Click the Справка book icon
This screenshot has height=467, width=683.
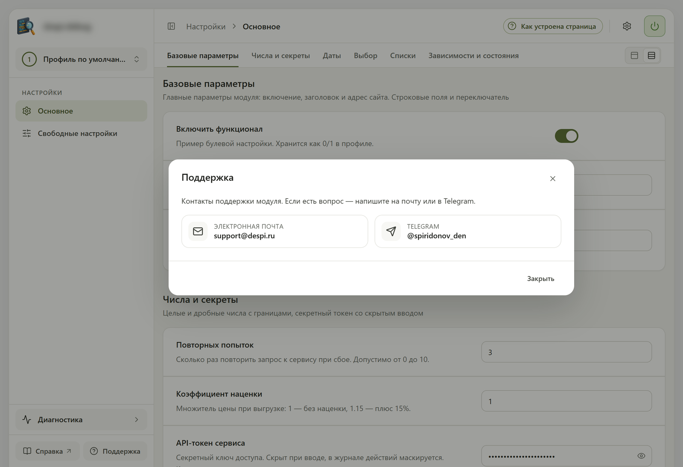click(x=27, y=451)
